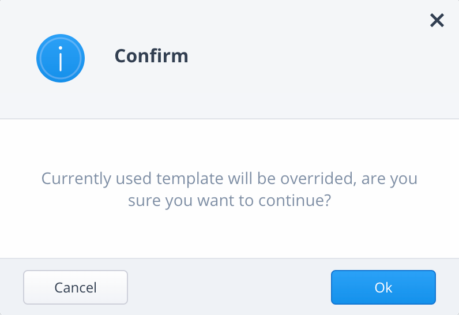The width and height of the screenshot is (459, 315).
Task: Confirm overriding the currently used template
Action: point(383,287)
